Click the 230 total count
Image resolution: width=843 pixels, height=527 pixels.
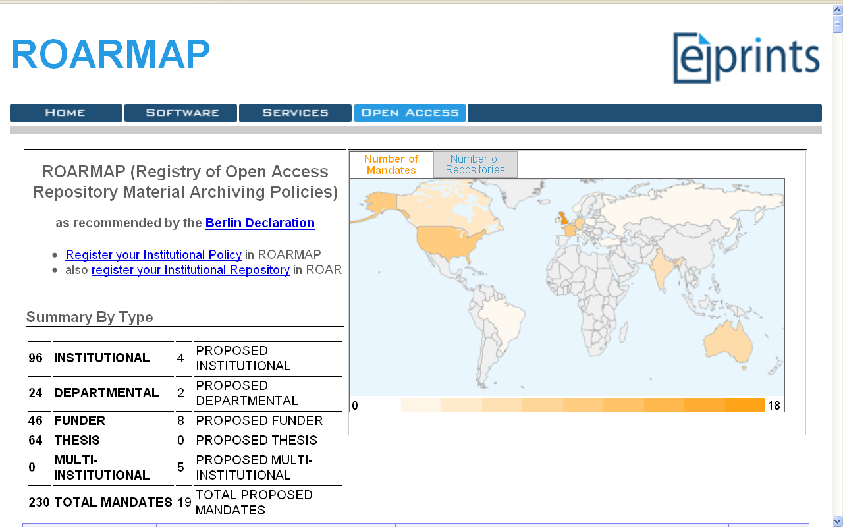(40, 502)
